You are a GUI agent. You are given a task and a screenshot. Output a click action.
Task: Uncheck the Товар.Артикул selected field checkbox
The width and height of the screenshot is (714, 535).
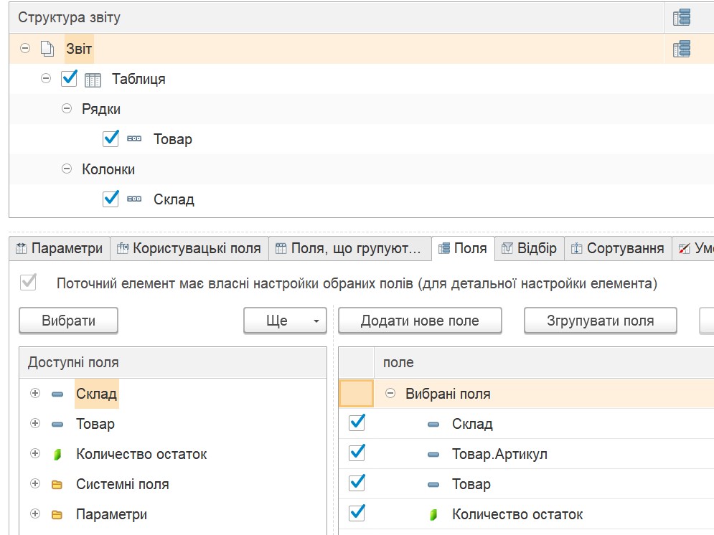click(357, 453)
